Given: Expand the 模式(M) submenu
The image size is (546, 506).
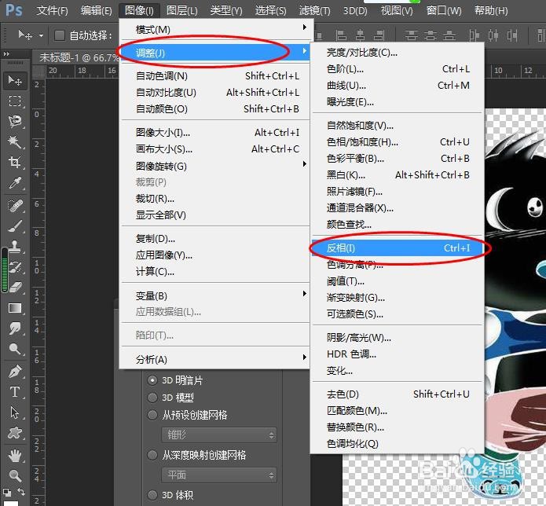Looking at the screenshot, I should pos(215,29).
